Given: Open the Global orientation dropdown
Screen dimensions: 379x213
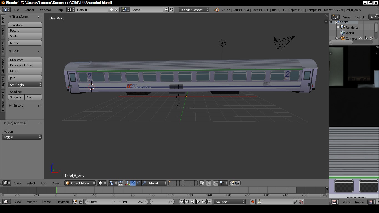Looking at the screenshot, I should (x=157, y=183).
